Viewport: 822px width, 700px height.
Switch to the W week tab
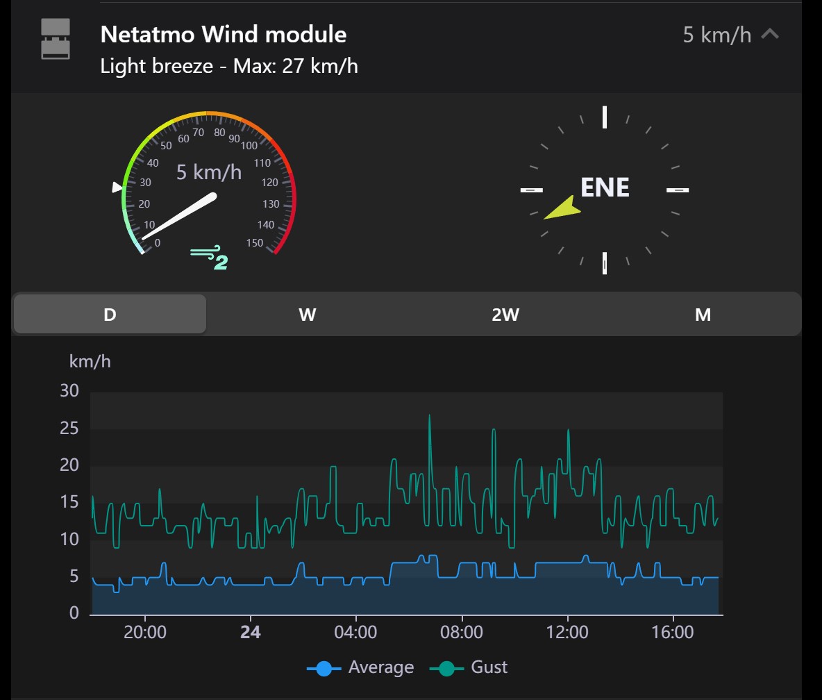pos(307,314)
